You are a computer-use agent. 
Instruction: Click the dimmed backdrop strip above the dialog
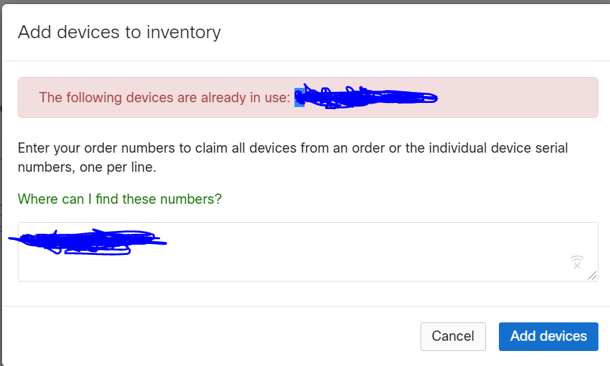click(x=305, y=1)
